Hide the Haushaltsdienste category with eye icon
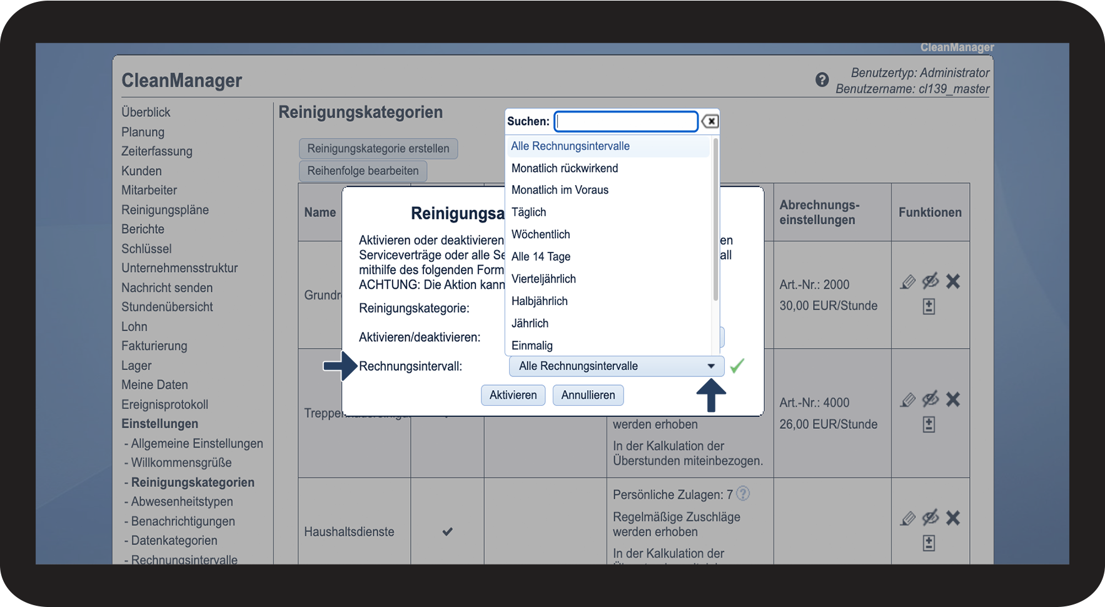Screen dimensions: 1105x607 click(x=931, y=518)
